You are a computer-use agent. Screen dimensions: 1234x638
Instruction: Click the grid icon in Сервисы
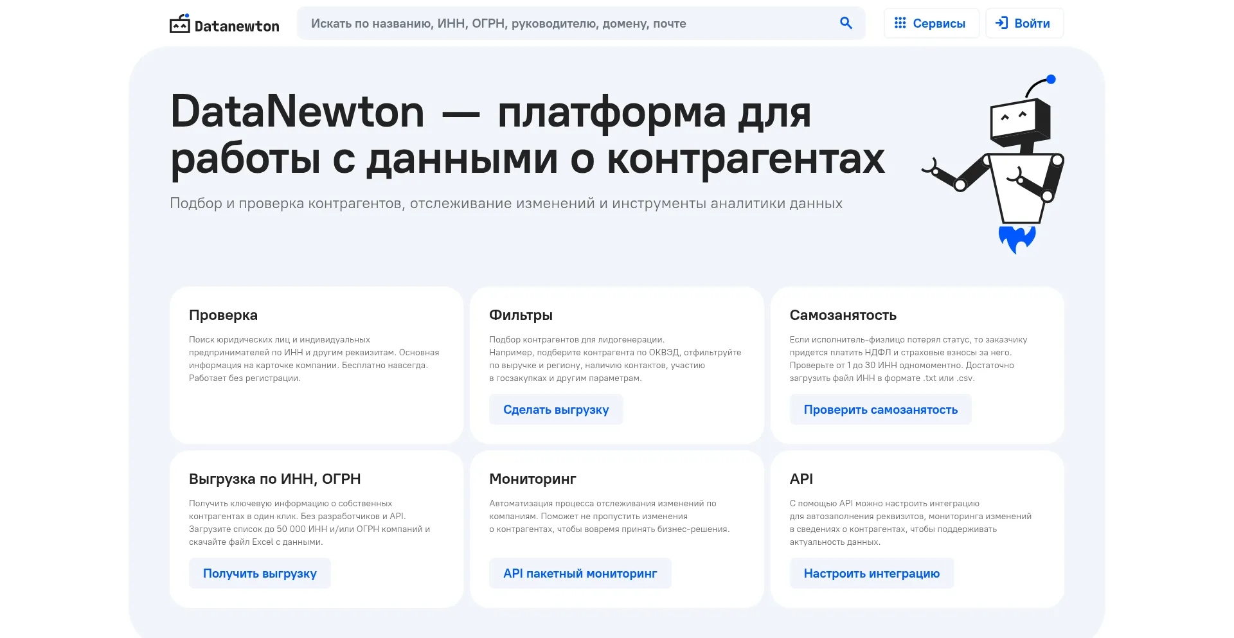coord(900,23)
